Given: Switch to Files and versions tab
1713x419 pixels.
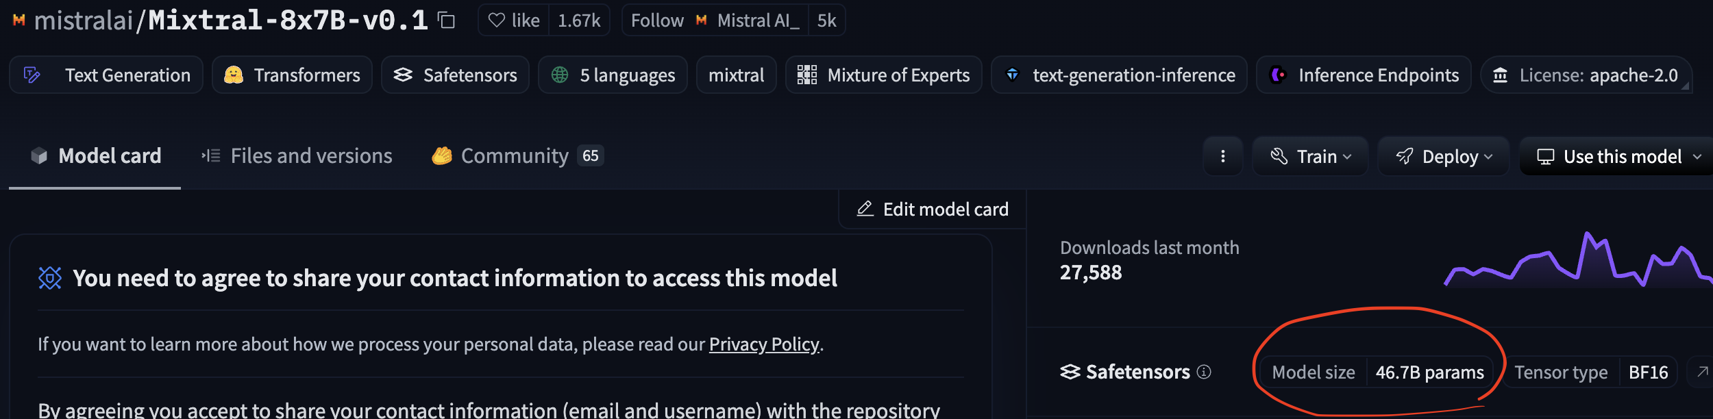Looking at the screenshot, I should [x=296, y=156].
